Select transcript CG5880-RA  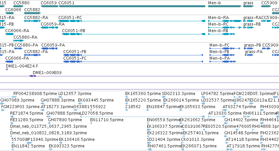click(26, 37)
